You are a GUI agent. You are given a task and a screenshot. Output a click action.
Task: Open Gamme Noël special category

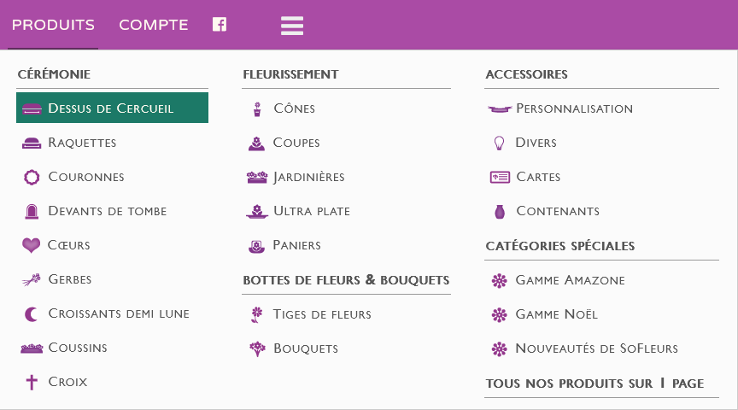(x=556, y=313)
